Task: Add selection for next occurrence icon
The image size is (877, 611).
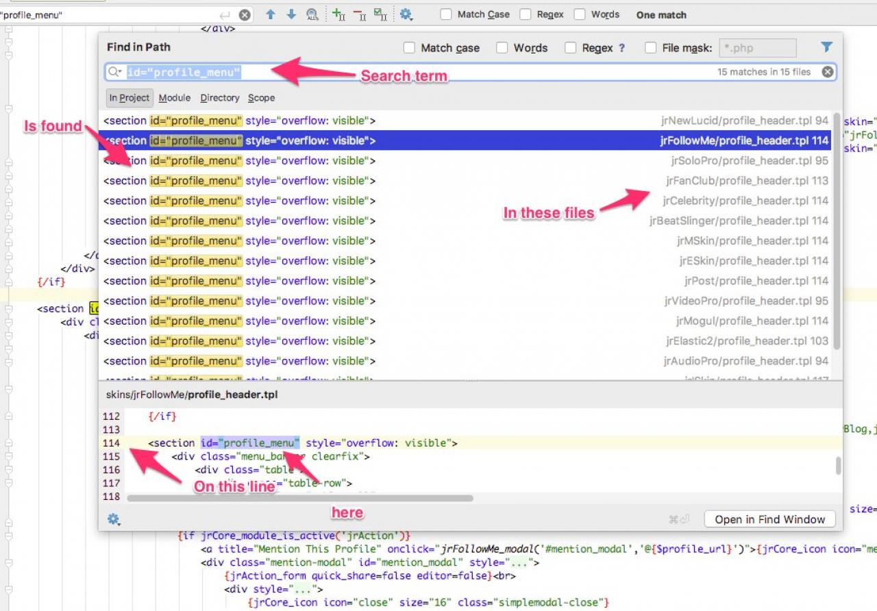Action: pos(338,14)
